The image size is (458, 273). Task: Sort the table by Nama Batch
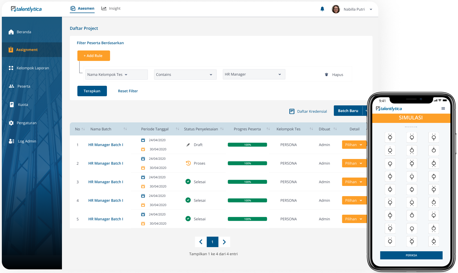pyautogui.click(x=125, y=129)
